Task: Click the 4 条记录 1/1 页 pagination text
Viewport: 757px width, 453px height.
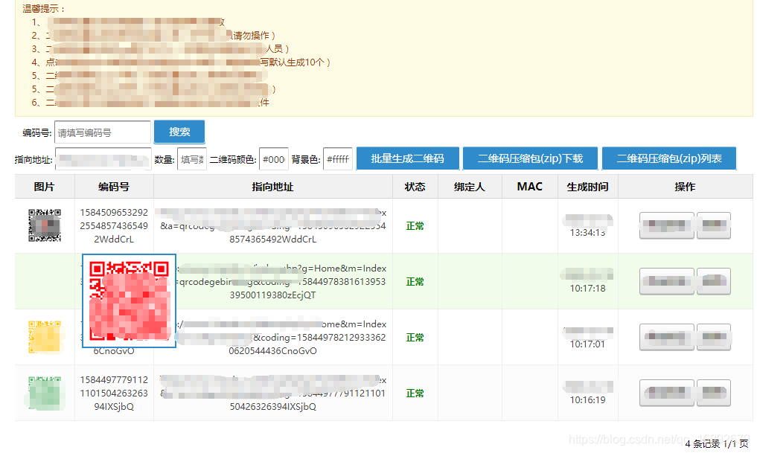Action: coord(717,443)
